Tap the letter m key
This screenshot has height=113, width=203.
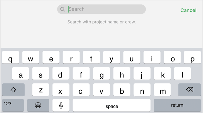coord(162,90)
